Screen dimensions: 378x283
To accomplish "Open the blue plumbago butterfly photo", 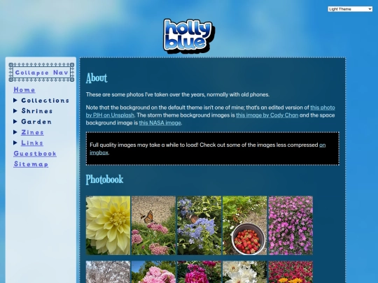I will pyautogui.click(x=199, y=226).
